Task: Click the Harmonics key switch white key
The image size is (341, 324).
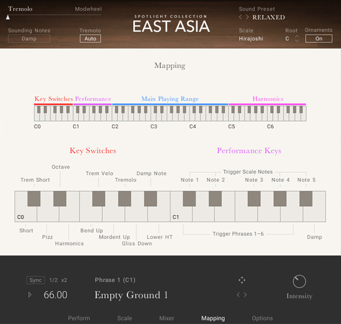Action: click(x=70, y=214)
